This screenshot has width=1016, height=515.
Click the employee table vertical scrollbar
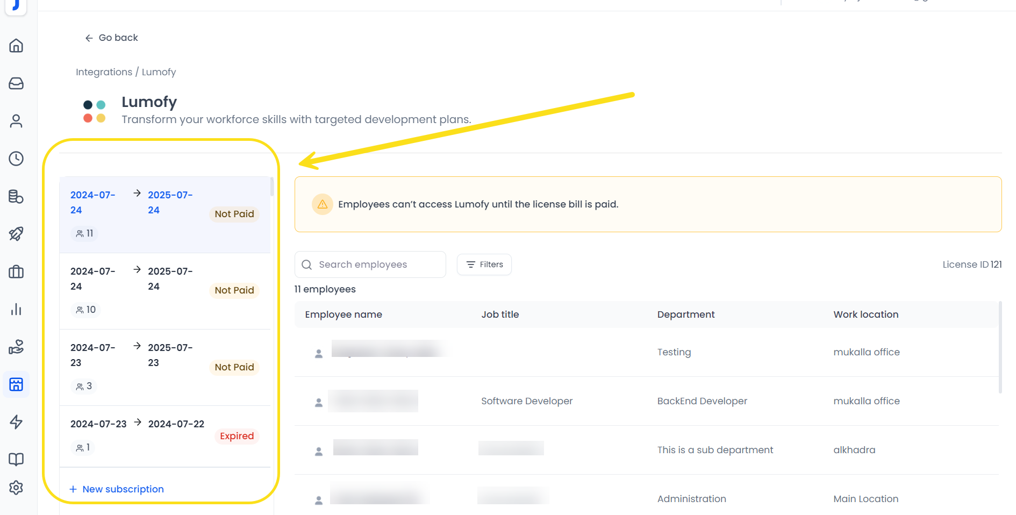[1000, 347]
